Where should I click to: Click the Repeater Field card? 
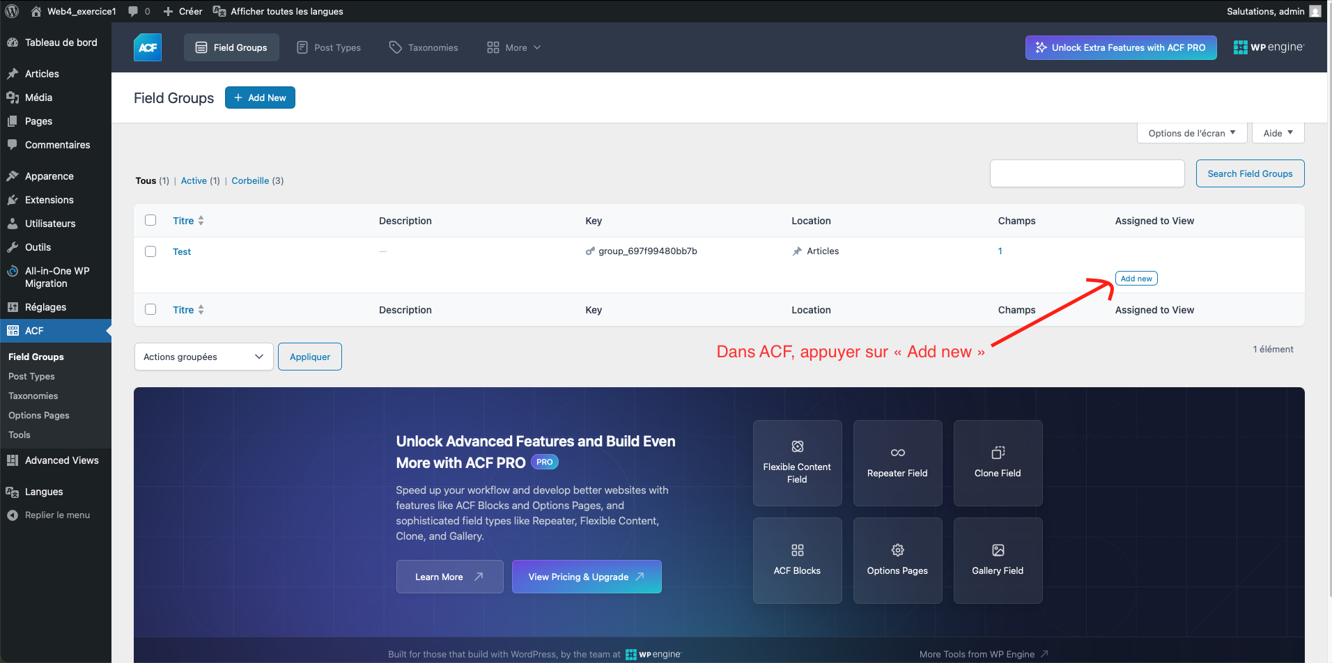897,463
